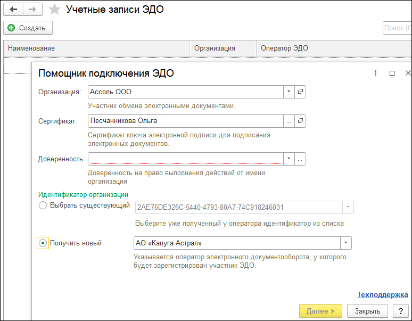The height and width of the screenshot is (321, 412).
Task: Open the dialog's three-dot more menu
Action: point(375,73)
